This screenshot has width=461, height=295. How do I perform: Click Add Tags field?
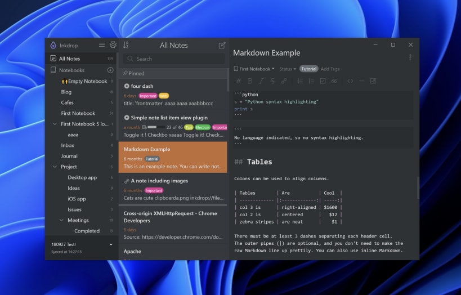[x=330, y=69]
